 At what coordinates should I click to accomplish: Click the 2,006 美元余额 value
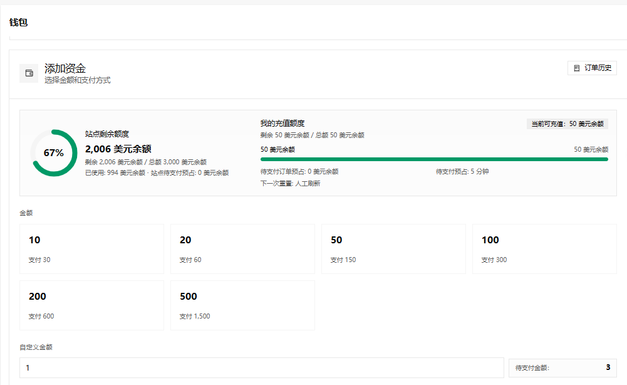[118, 149]
